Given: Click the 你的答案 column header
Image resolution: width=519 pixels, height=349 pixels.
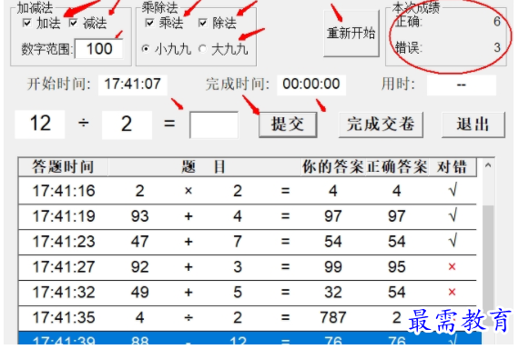Looking at the screenshot, I should point(333,167).
